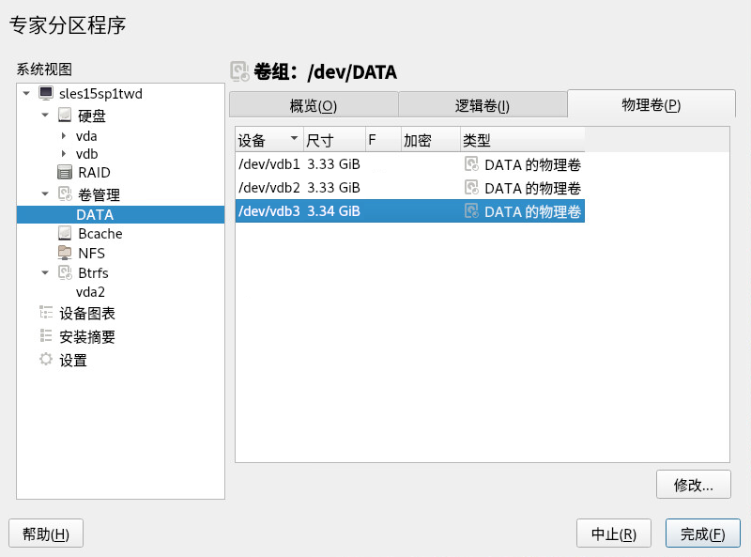Switch to the 概览(O) tab
This screenshot has width=751, height=557.
pos(313,105)
